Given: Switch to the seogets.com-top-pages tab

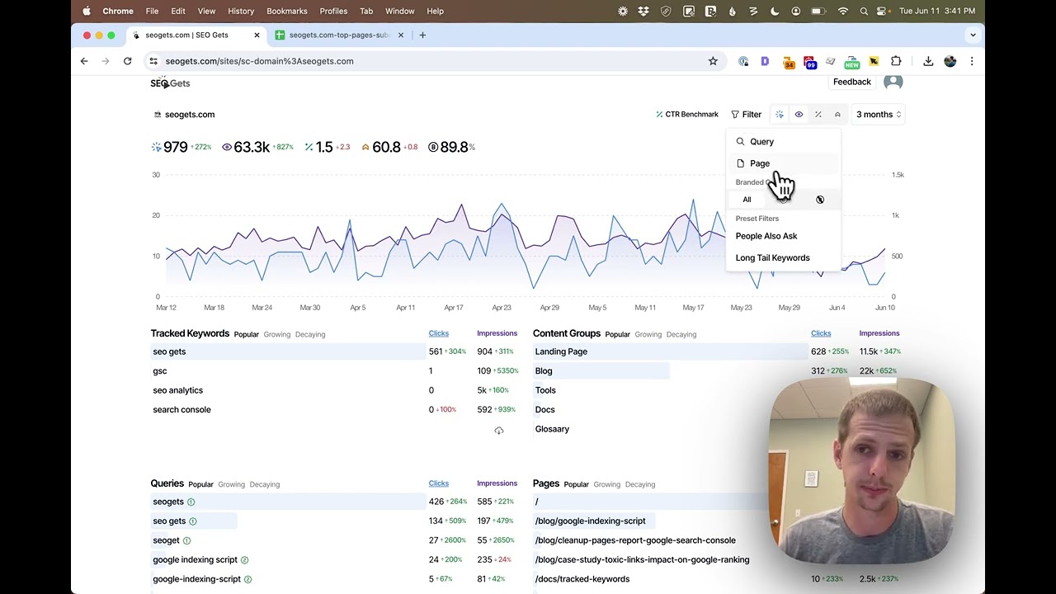Looking at the screenshot, I should coord(341,35).
